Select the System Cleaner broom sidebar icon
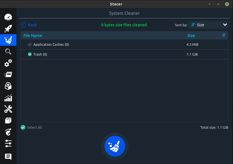The height and width of the screenshot is (164, 233). click(x=8, y=40)
